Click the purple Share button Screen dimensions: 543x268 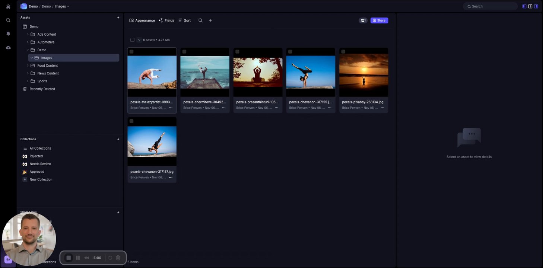click(x=379, y=20)
